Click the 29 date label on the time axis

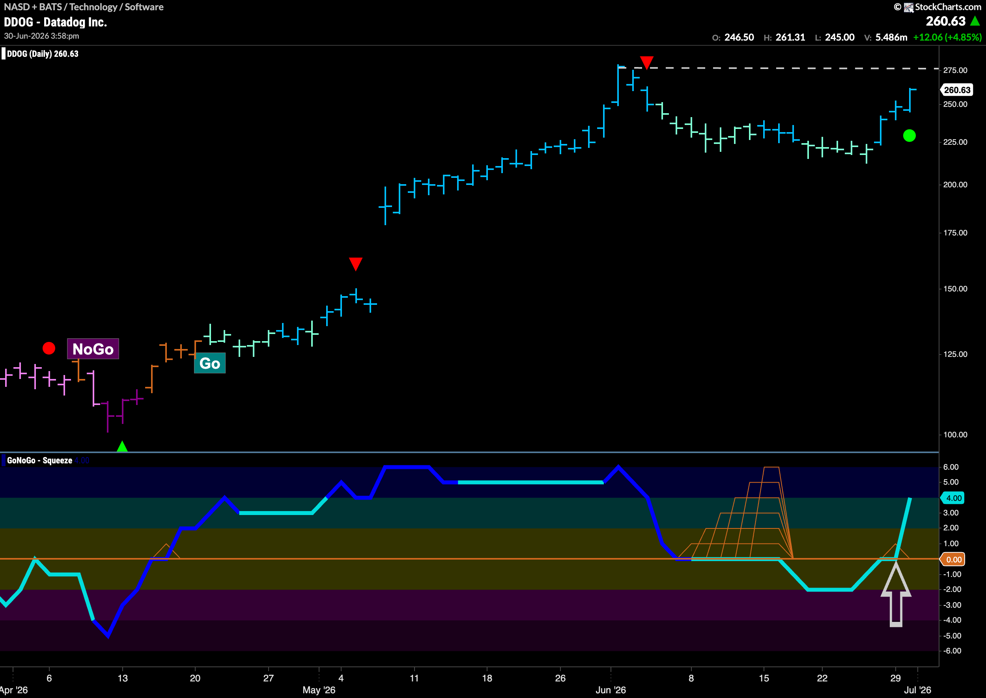895,678
